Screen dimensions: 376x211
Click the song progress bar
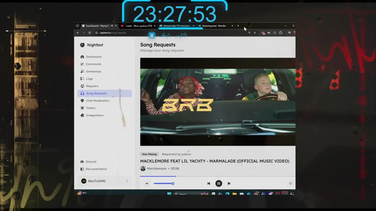(x=218, y=176)
